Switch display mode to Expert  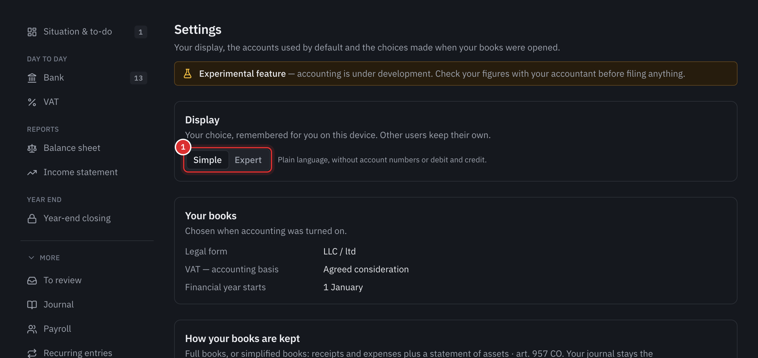pyautogui.click(x=248, y=160)
